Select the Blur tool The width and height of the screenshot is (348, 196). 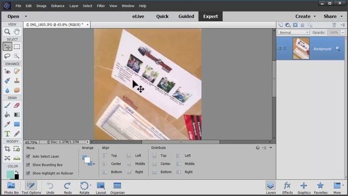click(x=7, y=90)
